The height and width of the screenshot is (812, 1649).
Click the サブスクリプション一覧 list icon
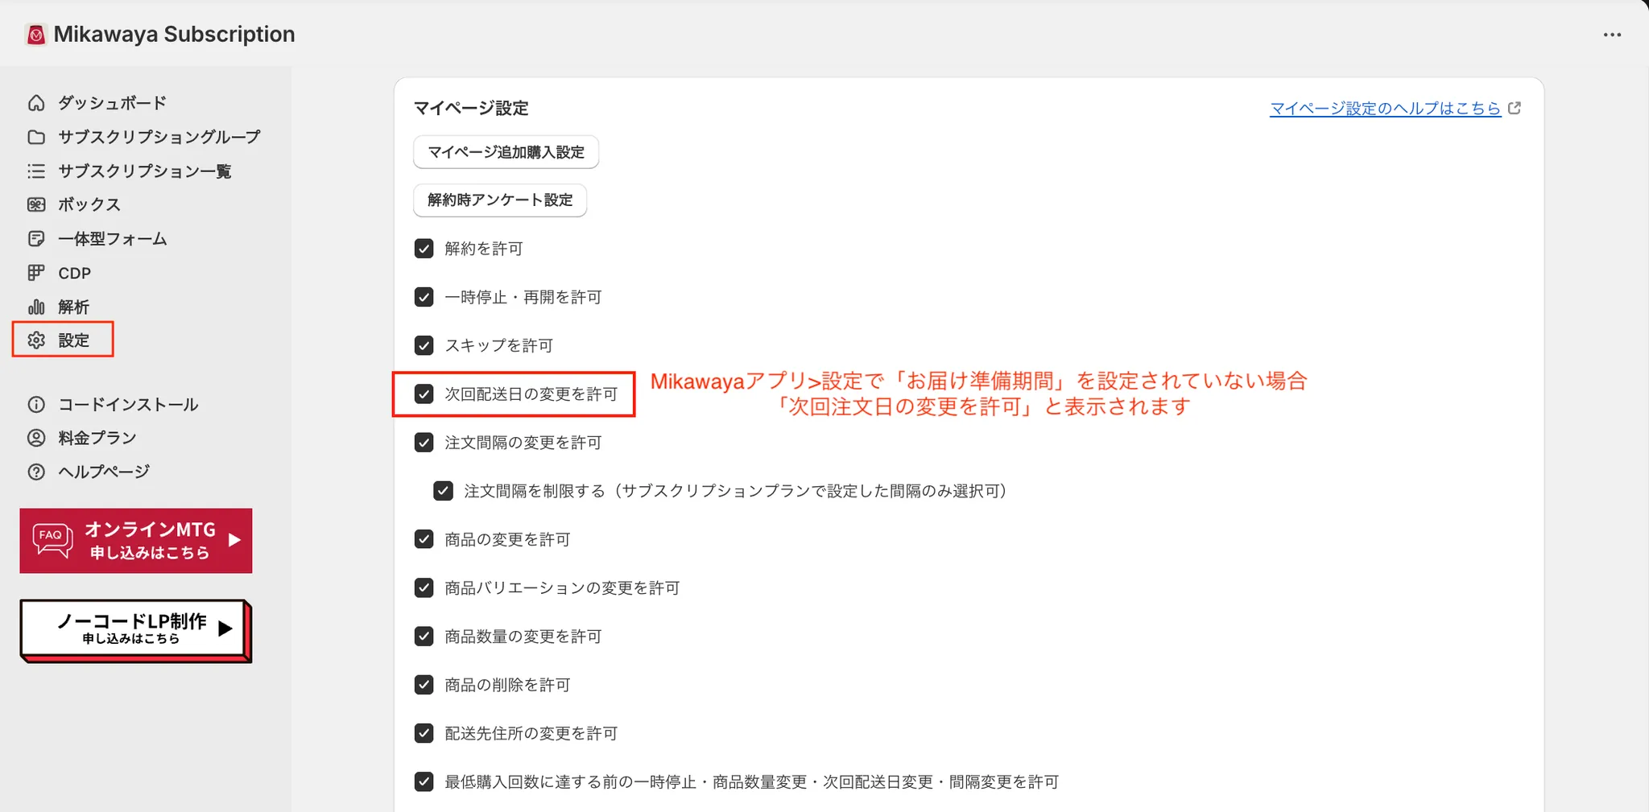pos(36,171)
